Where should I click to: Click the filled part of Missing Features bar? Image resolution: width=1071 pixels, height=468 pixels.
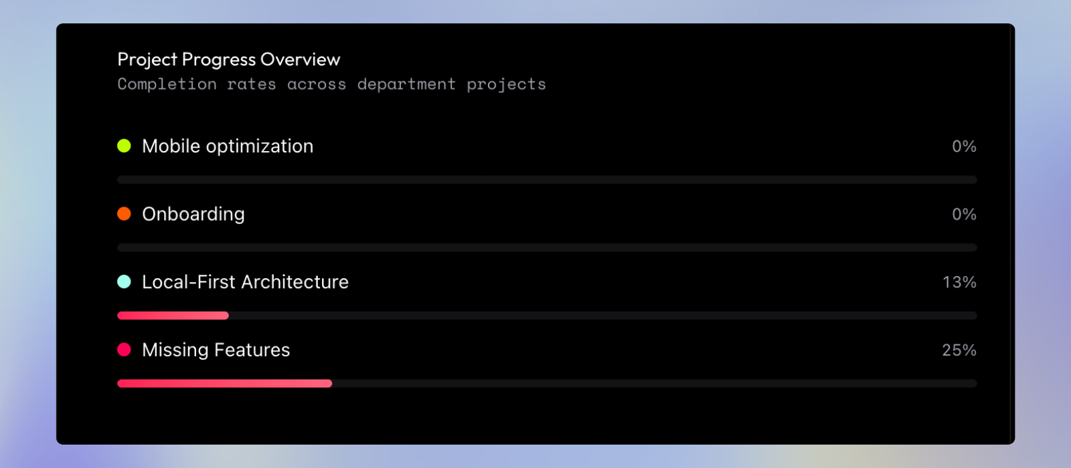(224, 384)
